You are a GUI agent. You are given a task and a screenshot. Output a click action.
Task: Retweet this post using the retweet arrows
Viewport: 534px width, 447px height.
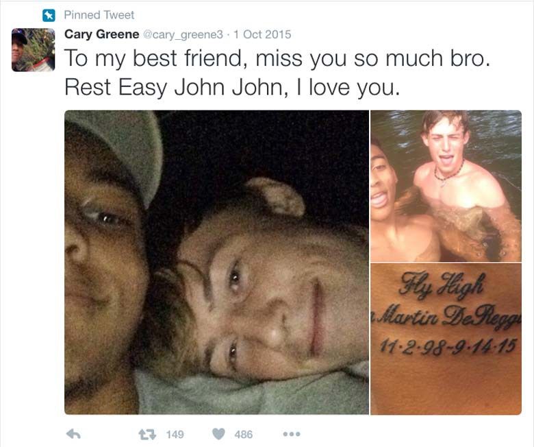pos(147,435)
